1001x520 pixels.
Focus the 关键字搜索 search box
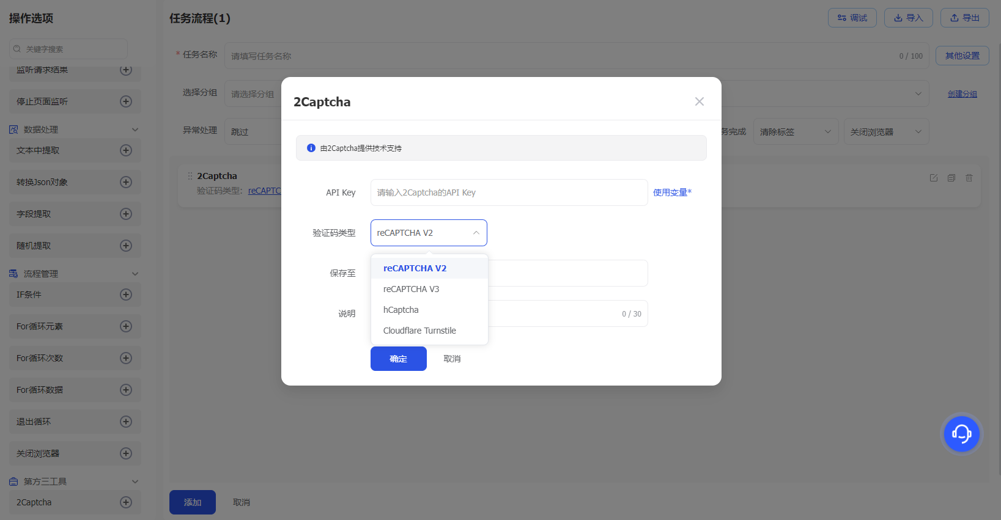(68, 49)
